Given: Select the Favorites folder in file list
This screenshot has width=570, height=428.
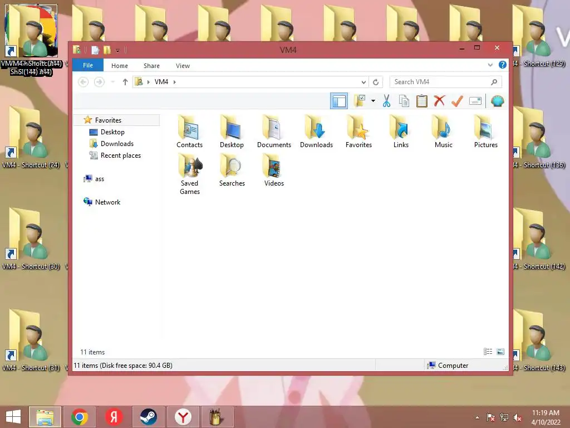Looking at the screenshot, I should pyautogui.click(x=359, y=132).
